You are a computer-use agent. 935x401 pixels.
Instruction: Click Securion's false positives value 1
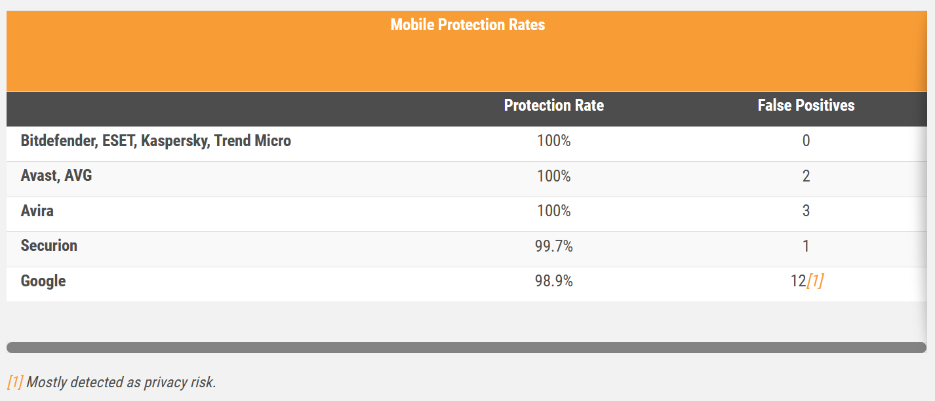pos(806,246)
